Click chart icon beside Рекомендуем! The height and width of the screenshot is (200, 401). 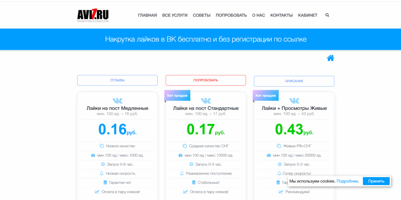coord(281,191)
